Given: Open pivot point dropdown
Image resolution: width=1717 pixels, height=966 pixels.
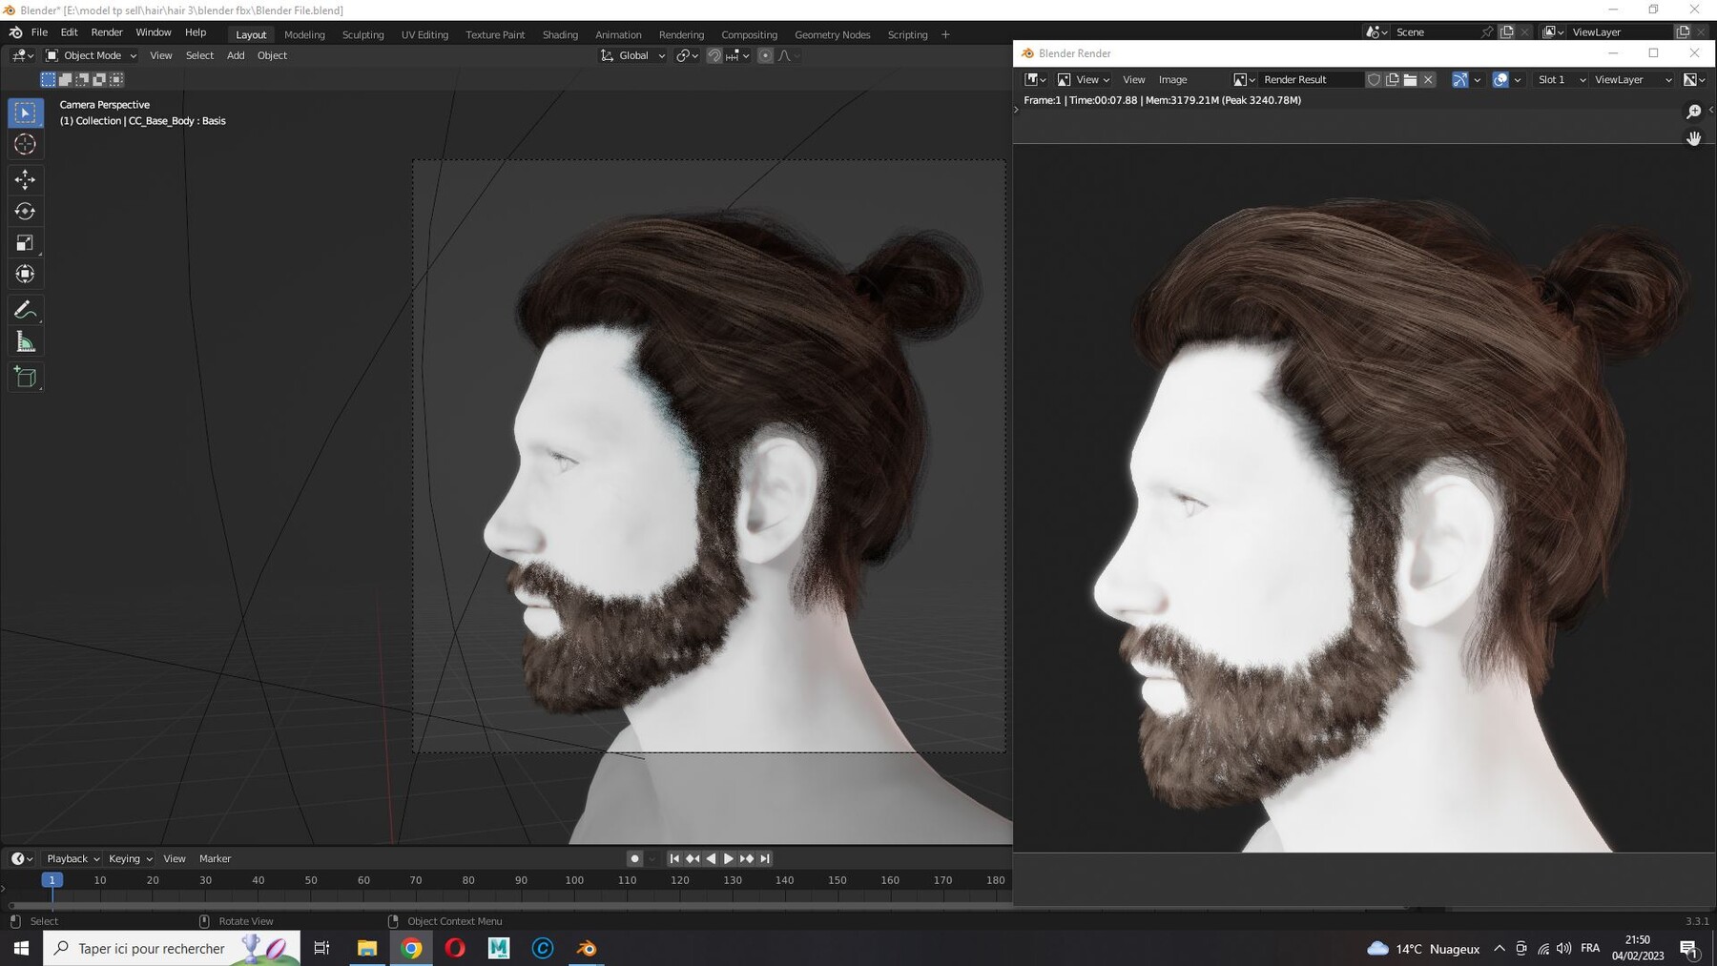Looking at the screenshot, I should (688, 56).
